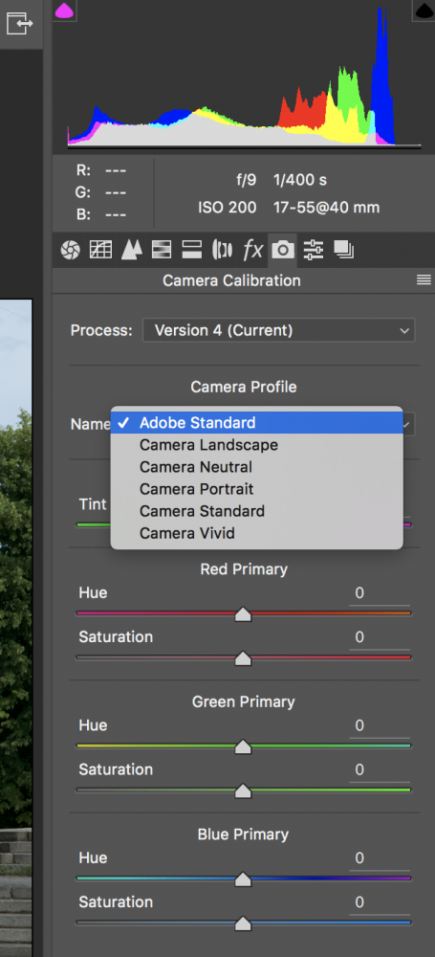
Task: Open the Effects fx panel tab
Action: pyautogui.click(x=252, y=250)
